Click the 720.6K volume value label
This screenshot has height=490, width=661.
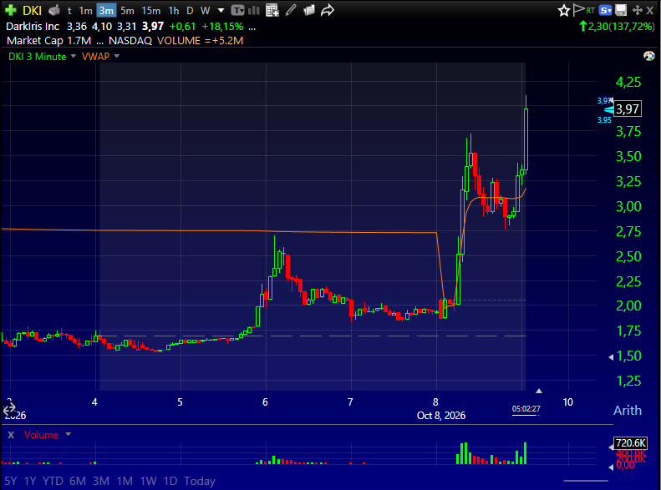[x=631, y=443]
